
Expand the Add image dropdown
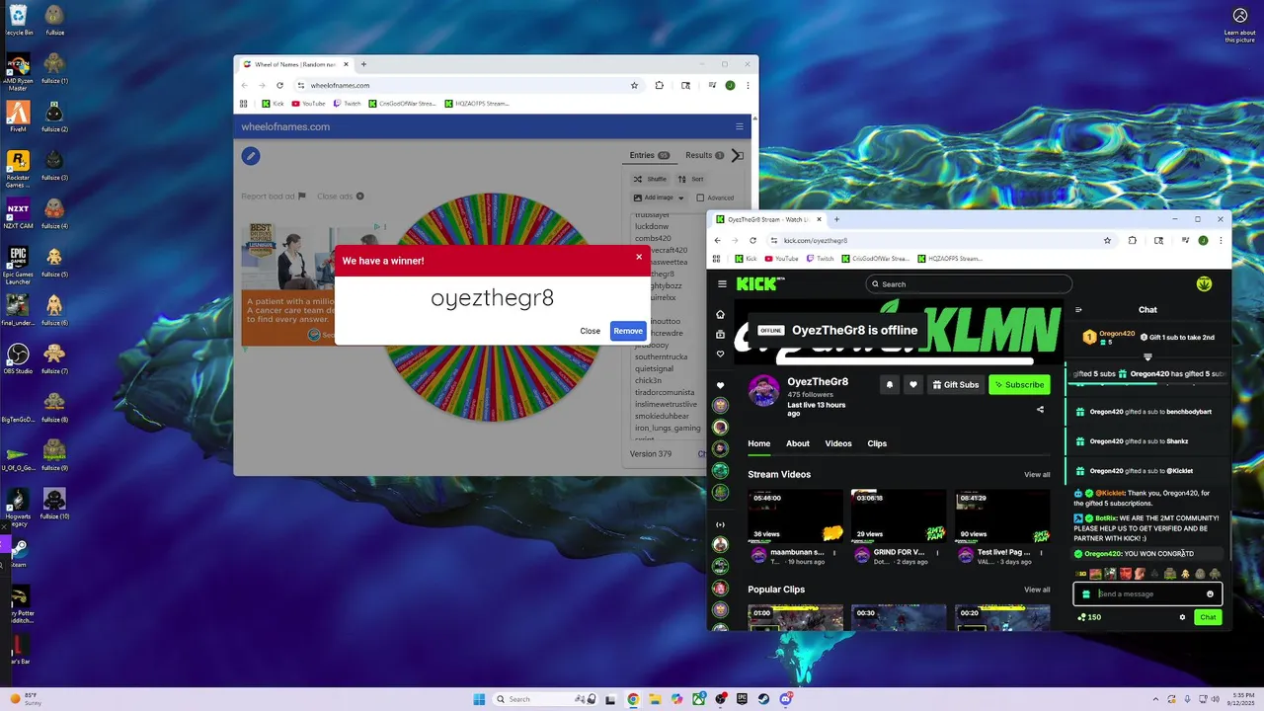click(659, 197)
